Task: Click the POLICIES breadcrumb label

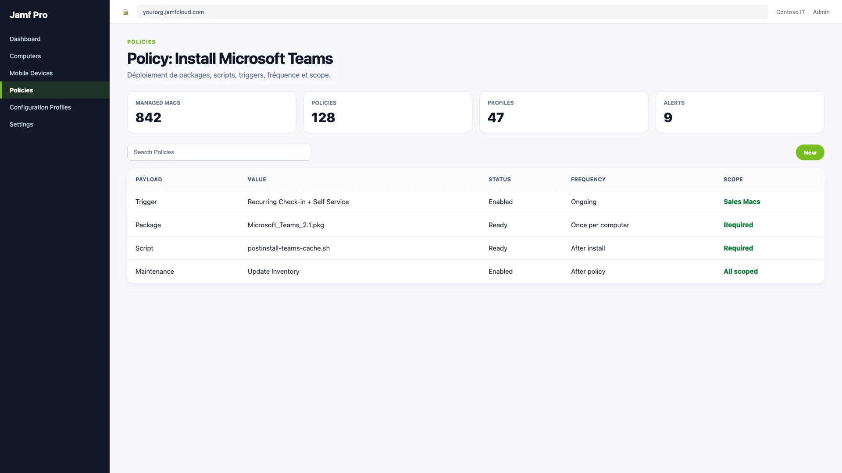Action: (x=141, y=42)
